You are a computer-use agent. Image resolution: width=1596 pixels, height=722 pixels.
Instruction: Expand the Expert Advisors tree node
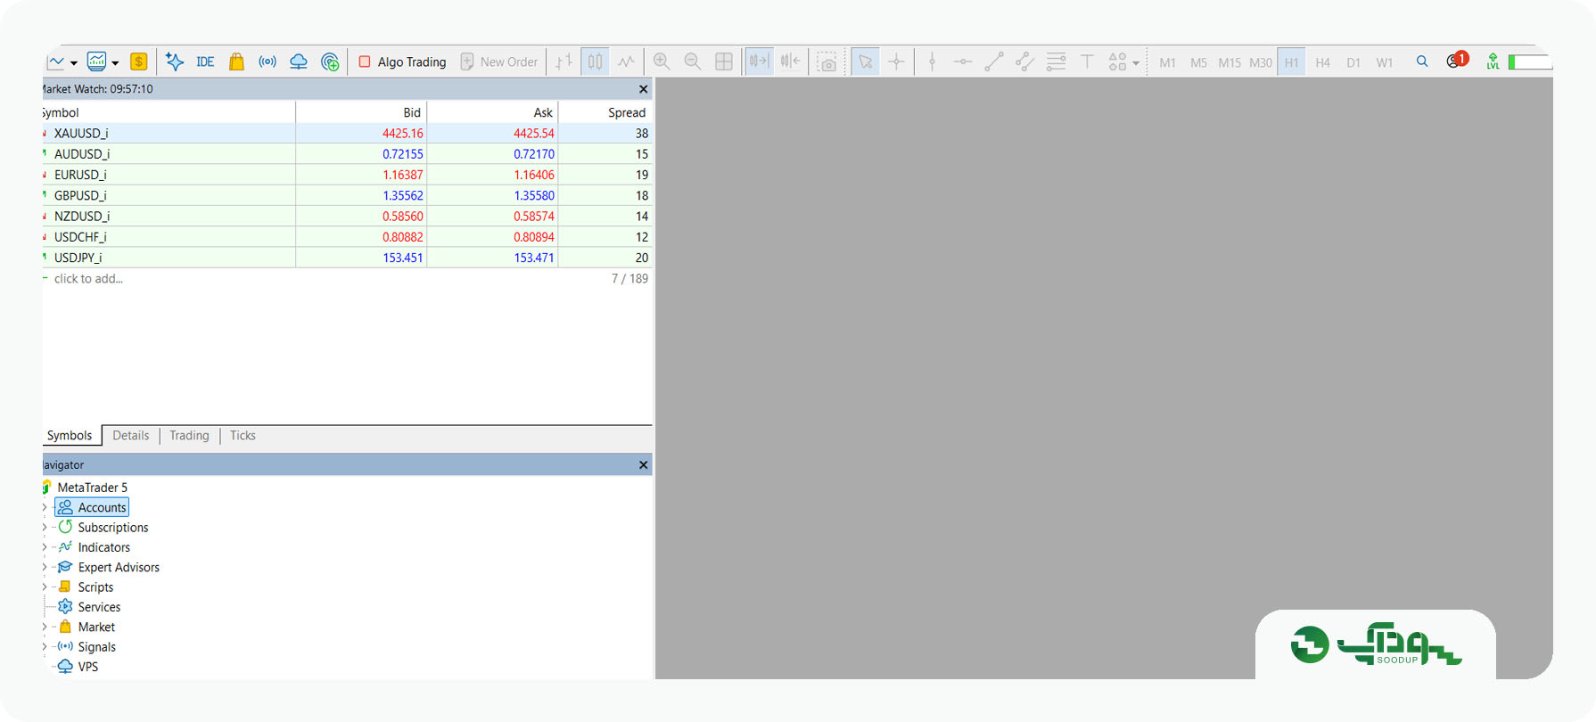tap(44, 567)
